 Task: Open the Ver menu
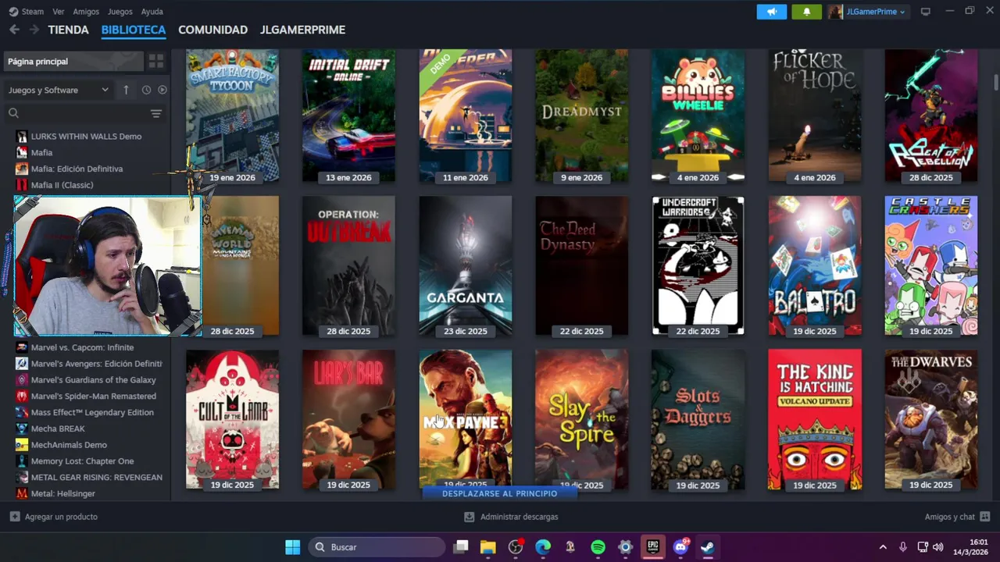[59, 12]
